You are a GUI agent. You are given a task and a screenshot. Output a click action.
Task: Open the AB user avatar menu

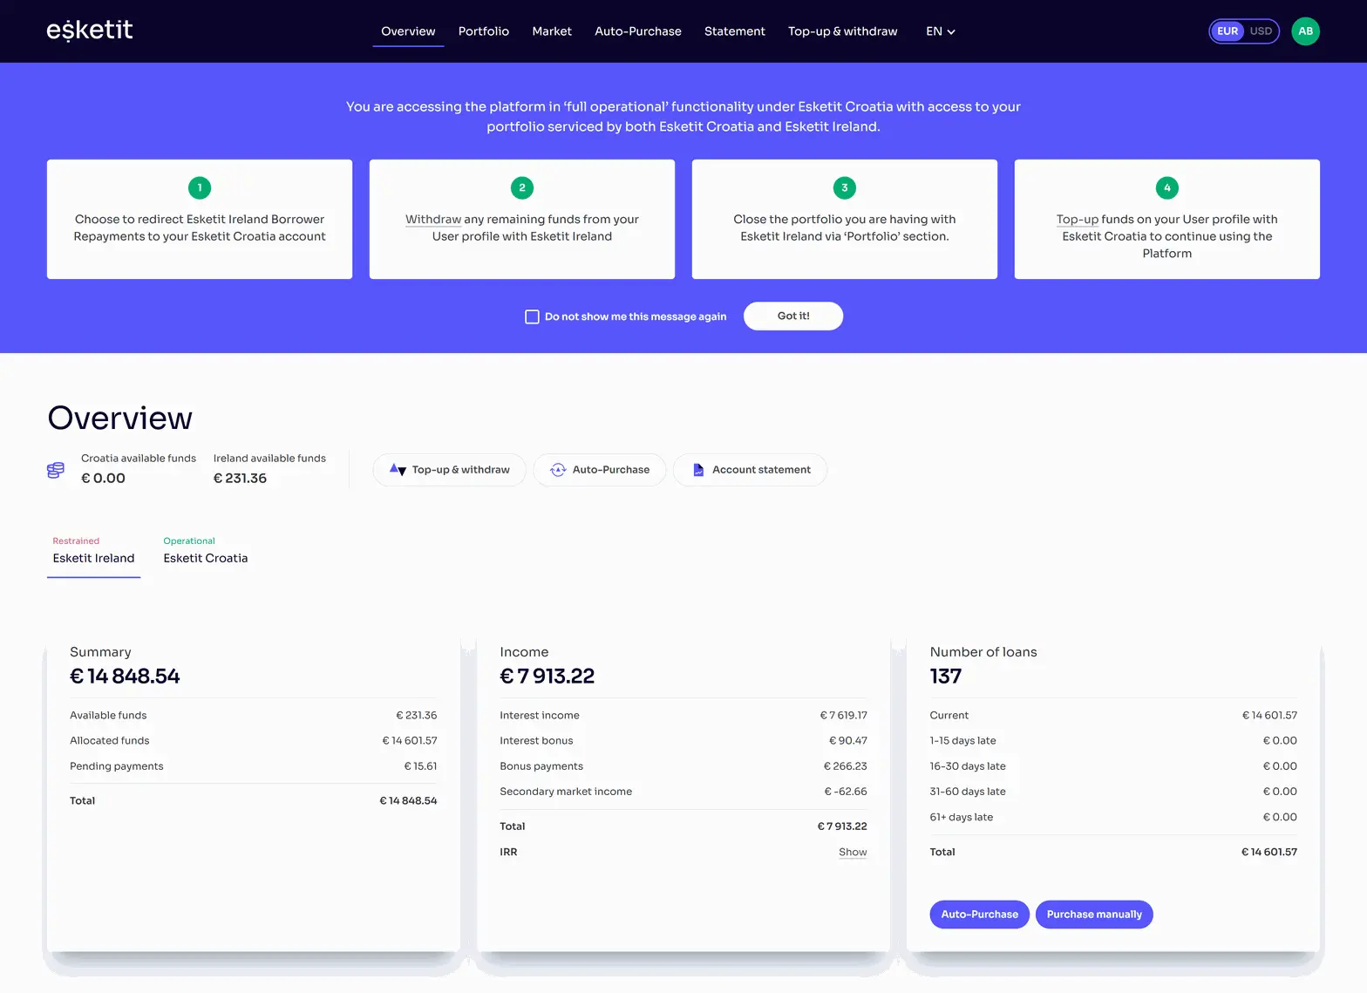(x=1305, y=31)
